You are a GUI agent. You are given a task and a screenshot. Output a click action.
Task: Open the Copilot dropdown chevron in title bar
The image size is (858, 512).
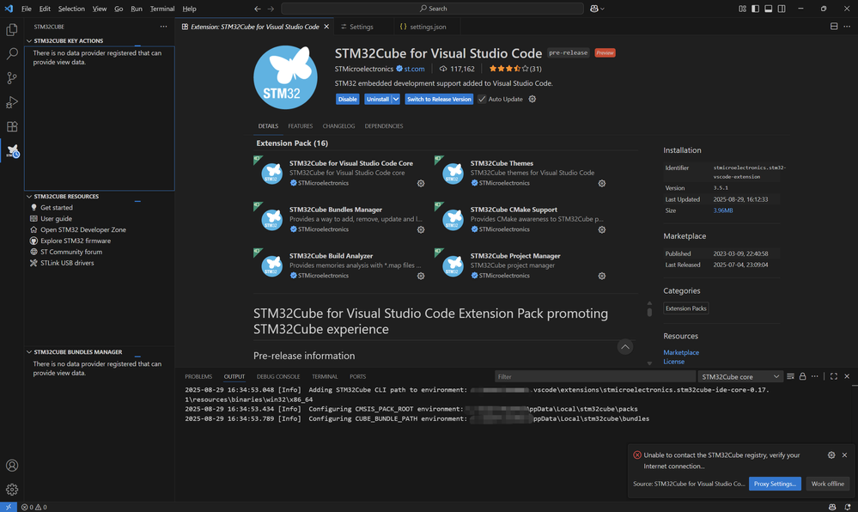pyautogui.click(x=602, y=9)
